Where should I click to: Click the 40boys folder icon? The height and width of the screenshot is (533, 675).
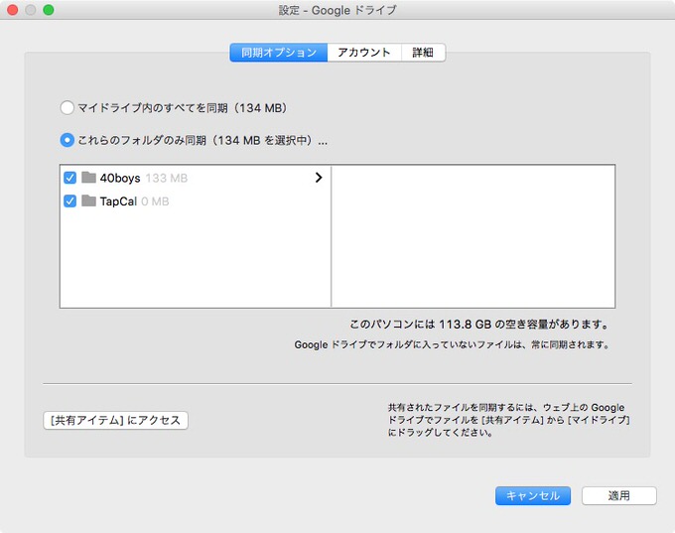click(x=88, y=177)
